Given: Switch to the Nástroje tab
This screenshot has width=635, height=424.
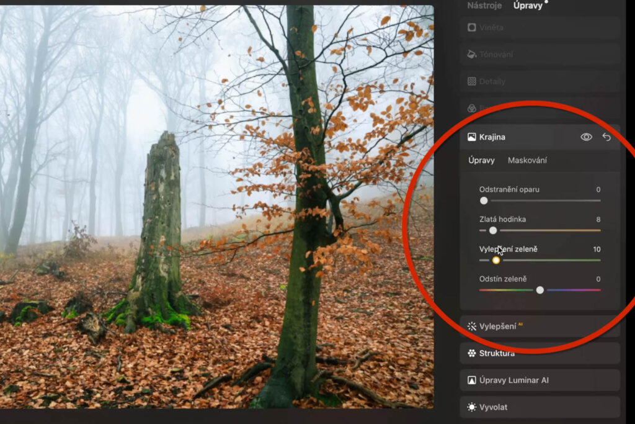Looking at the screenshot, I should click(484, 6).
